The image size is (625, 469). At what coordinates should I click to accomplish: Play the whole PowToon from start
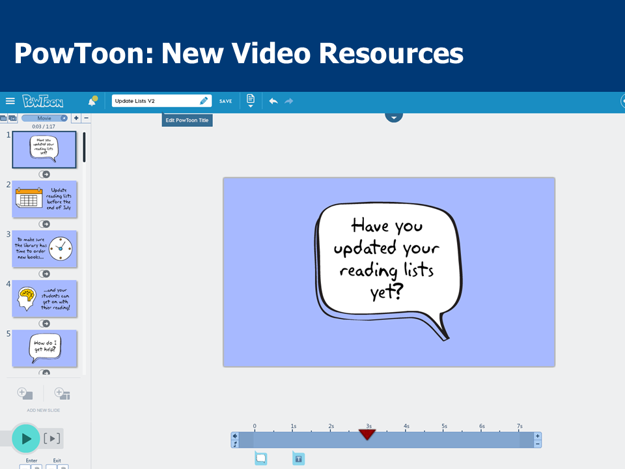pos(26,438)
